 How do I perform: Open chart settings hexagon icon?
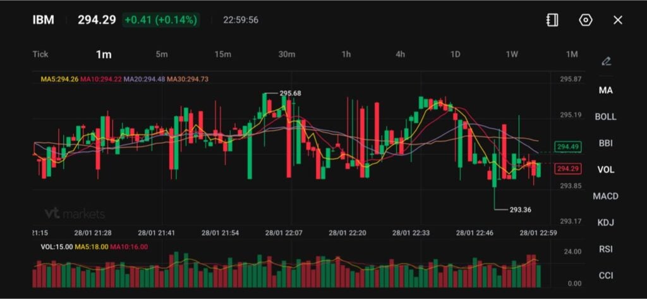pyautogui.click(x=586, y=20)
